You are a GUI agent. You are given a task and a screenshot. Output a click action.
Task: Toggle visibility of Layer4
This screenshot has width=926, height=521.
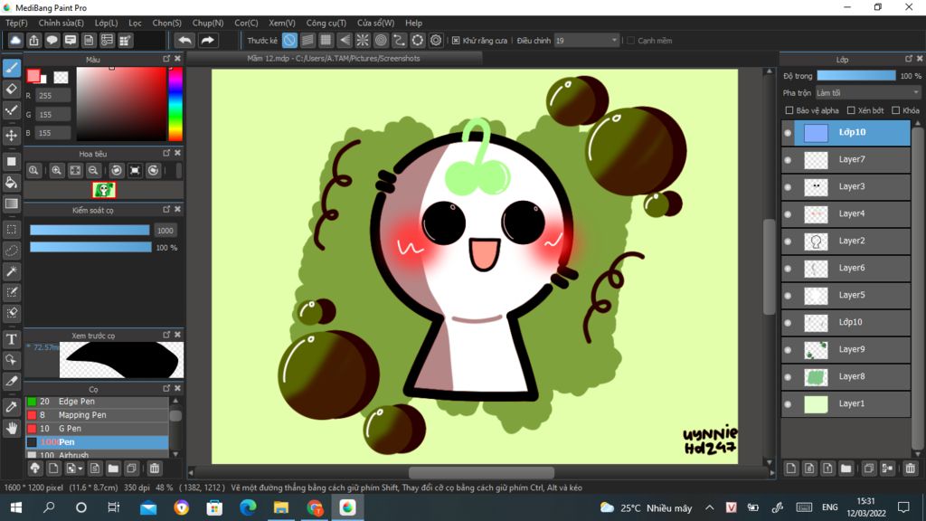coord(788,214)
